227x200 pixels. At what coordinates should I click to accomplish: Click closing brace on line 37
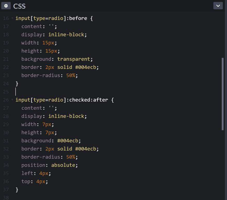pos(17,190)
